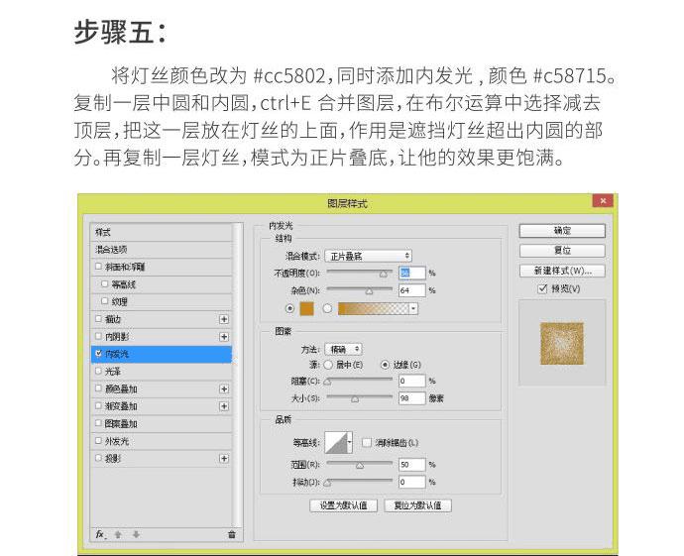Click the effects list vertical scrollbar

237,375
